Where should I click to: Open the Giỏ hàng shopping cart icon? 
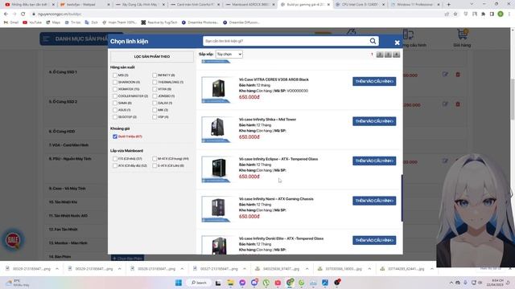click(x=462, y=35)
